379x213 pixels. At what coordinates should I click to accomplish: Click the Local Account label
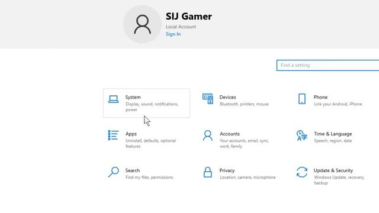tap(181, 27)
